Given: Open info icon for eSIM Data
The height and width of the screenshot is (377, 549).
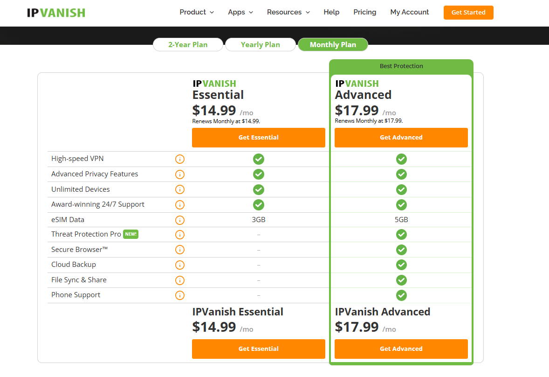Looking at the screenshot, I should point(179,220).
